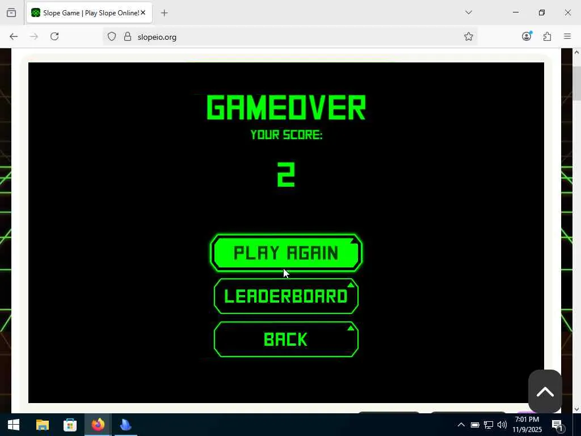Image resolution: width=581 pixels, height=436 pixels.
Task: Select the Slope Game browser tab
Action: 89,13
